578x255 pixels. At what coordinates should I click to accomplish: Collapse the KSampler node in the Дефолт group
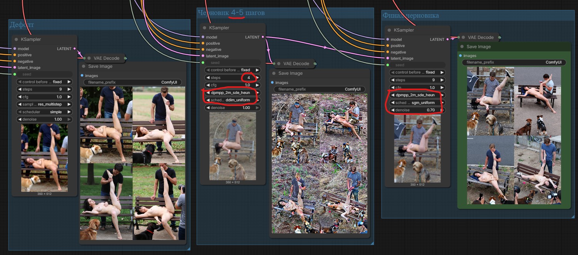[x=16, y=39]
